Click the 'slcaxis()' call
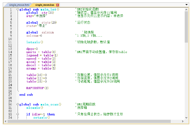This screenshot has height=126, width=191. (35, 108)
